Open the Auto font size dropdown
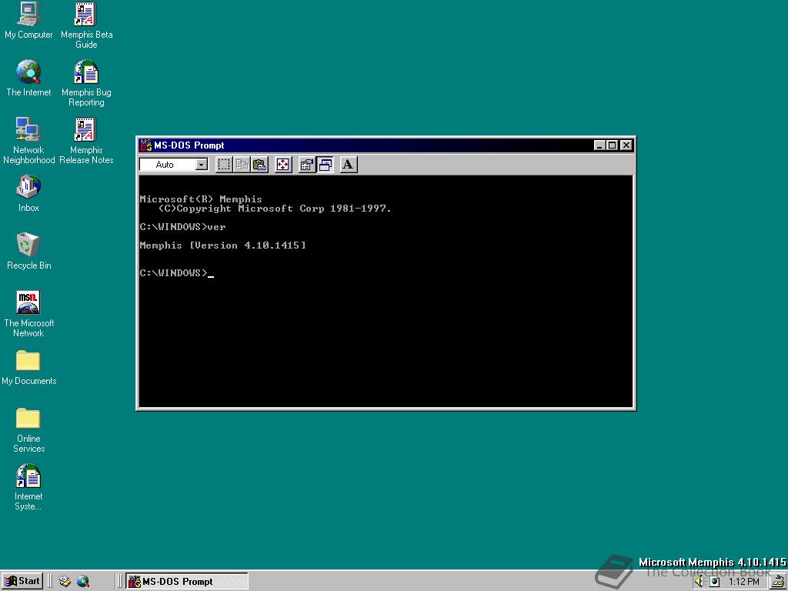The width and height of the screenshot is (788, 591). click(x=202, y=165)
